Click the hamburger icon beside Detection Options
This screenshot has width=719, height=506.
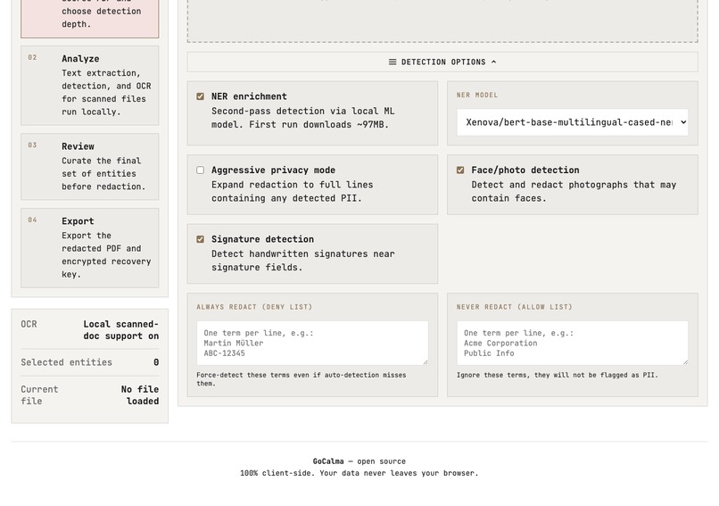[x=393, y=62]
